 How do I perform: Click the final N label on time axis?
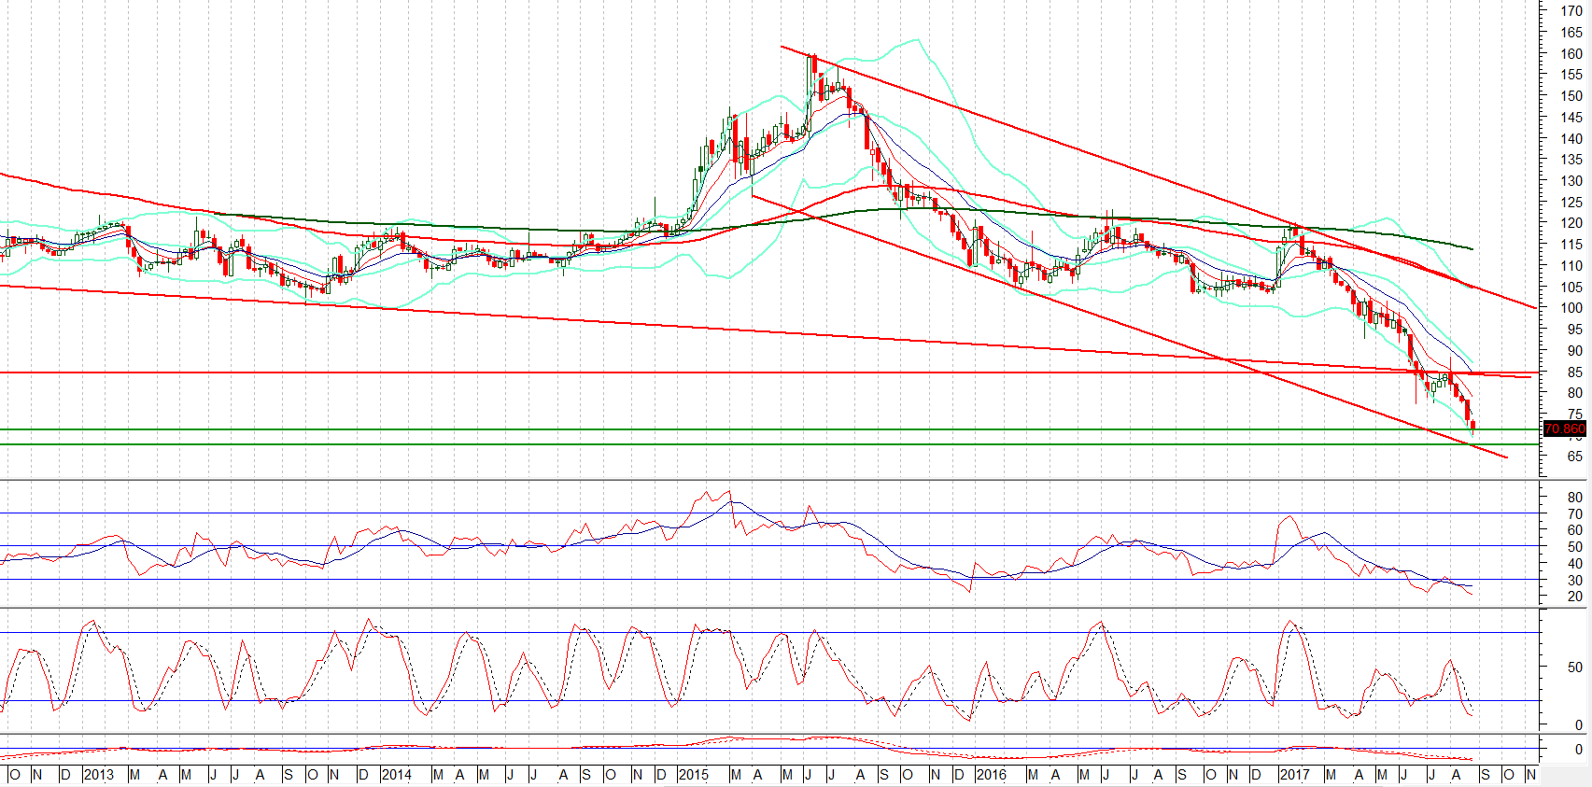1530,775
